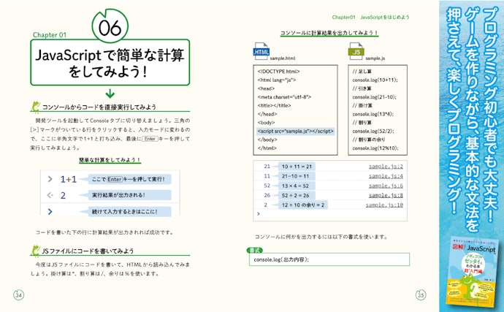The width and height of the screenshot is (504, 312).
Task: Click frog icon beside コンソールからコードを直接実行してみよう
Action: 35,107
